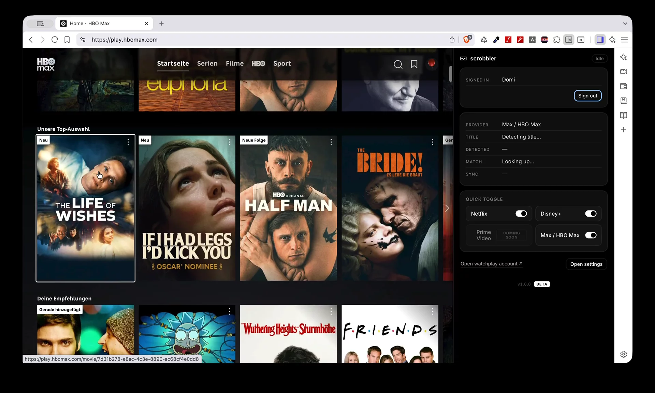
Task: Disable the Netflix quick toggle
Action: [521, 214]
